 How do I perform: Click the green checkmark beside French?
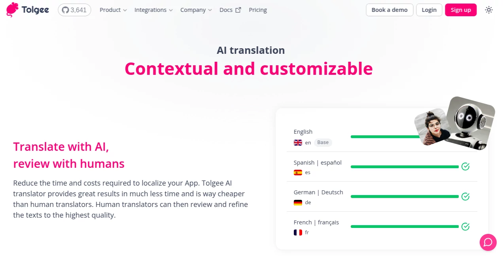click(x=465, y=226)
